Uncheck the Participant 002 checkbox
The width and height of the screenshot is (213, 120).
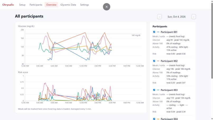coord(154,61)
